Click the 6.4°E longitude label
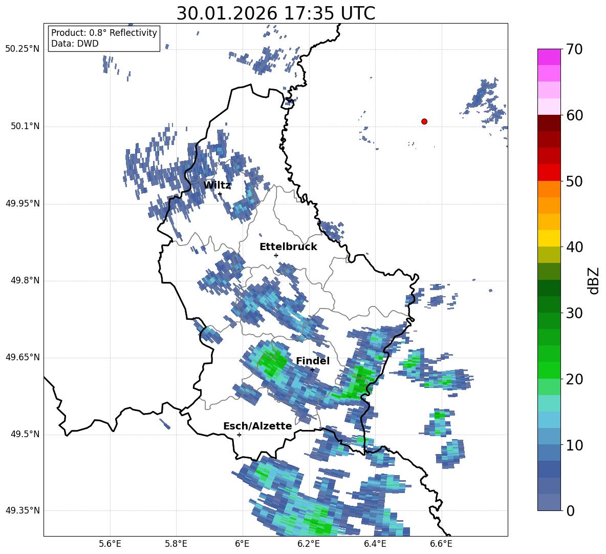The width and height of the screenshot is (606, 554). pyautogui.click(x=375, y=544)
